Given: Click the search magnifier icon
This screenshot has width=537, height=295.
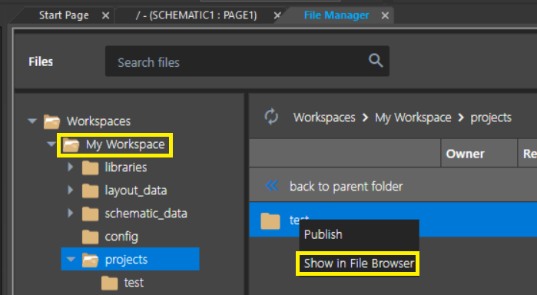Looking at the screenshot, I should tap(376, 61).
